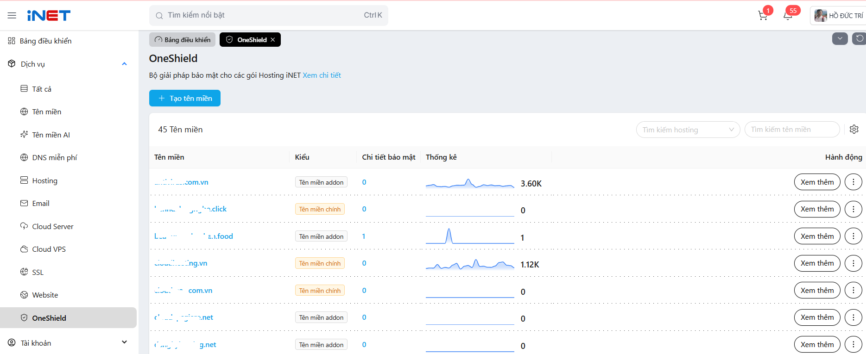
Task: Open the more options for the .food domain
Action: [x=853, y=236]
